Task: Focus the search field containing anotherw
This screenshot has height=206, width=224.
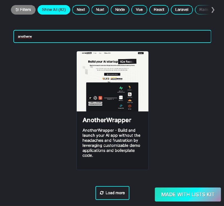Action: click(x=112, y=36)
